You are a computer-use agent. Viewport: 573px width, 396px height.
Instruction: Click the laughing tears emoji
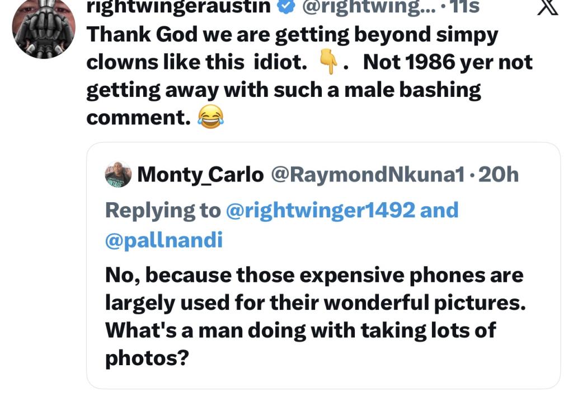(210, 118)
